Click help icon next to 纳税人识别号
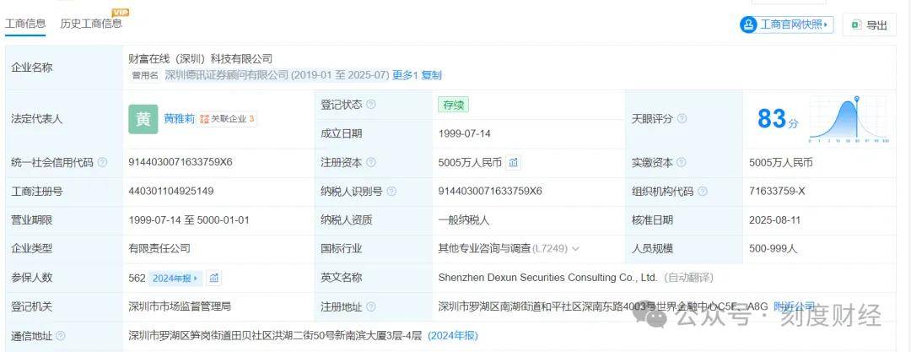The image size is (911, 352). (391, 191)
